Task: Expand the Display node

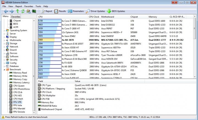Action: point(4,37)
